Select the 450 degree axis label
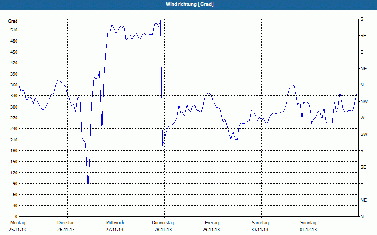 pos(14,52)
